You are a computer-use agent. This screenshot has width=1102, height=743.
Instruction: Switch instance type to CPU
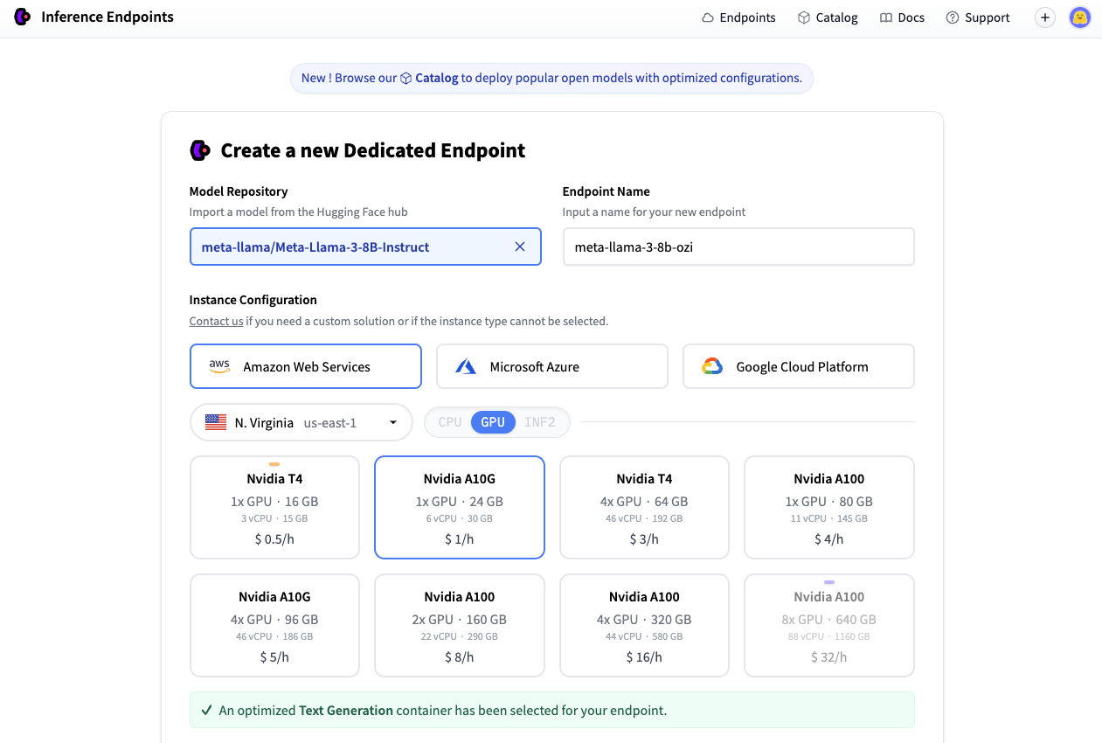[x=450, y=422]
